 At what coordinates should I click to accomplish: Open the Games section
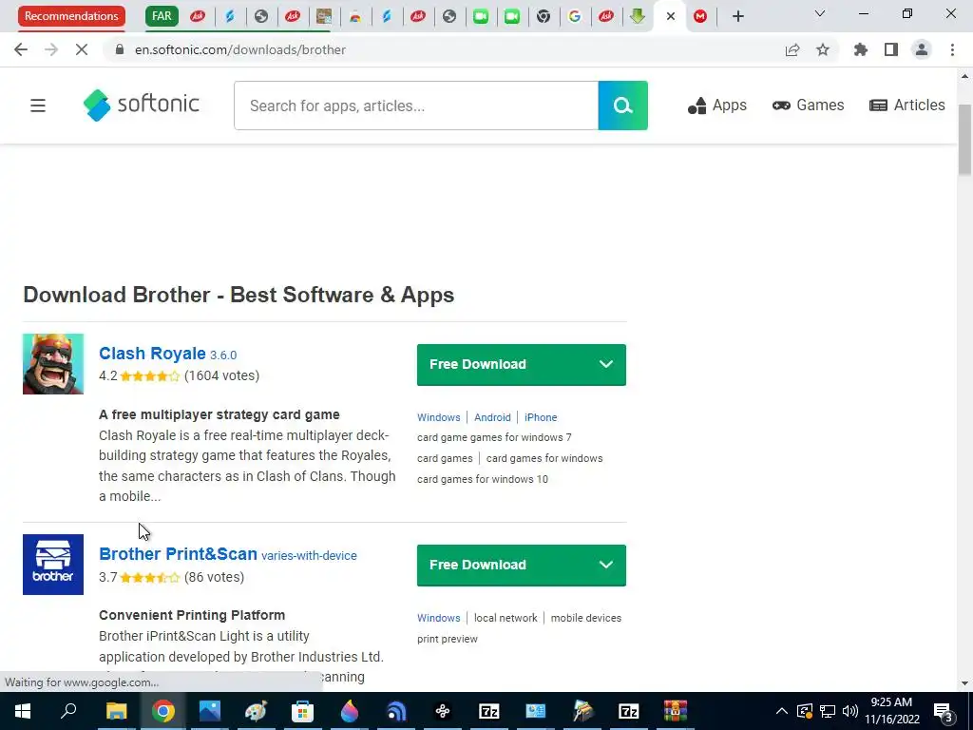[808, 106]
